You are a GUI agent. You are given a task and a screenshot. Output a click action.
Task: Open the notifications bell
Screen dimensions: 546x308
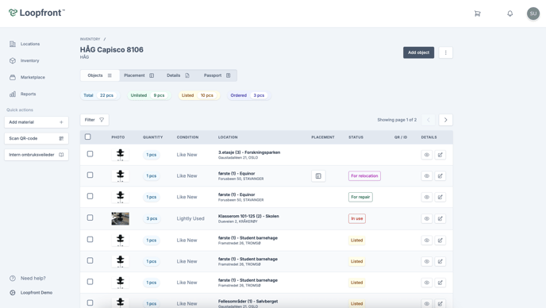(x=509, y=13)
